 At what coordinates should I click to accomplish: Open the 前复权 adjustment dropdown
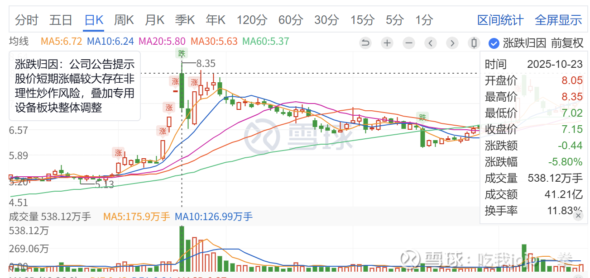pyautogui.click(x=567, y=43)
